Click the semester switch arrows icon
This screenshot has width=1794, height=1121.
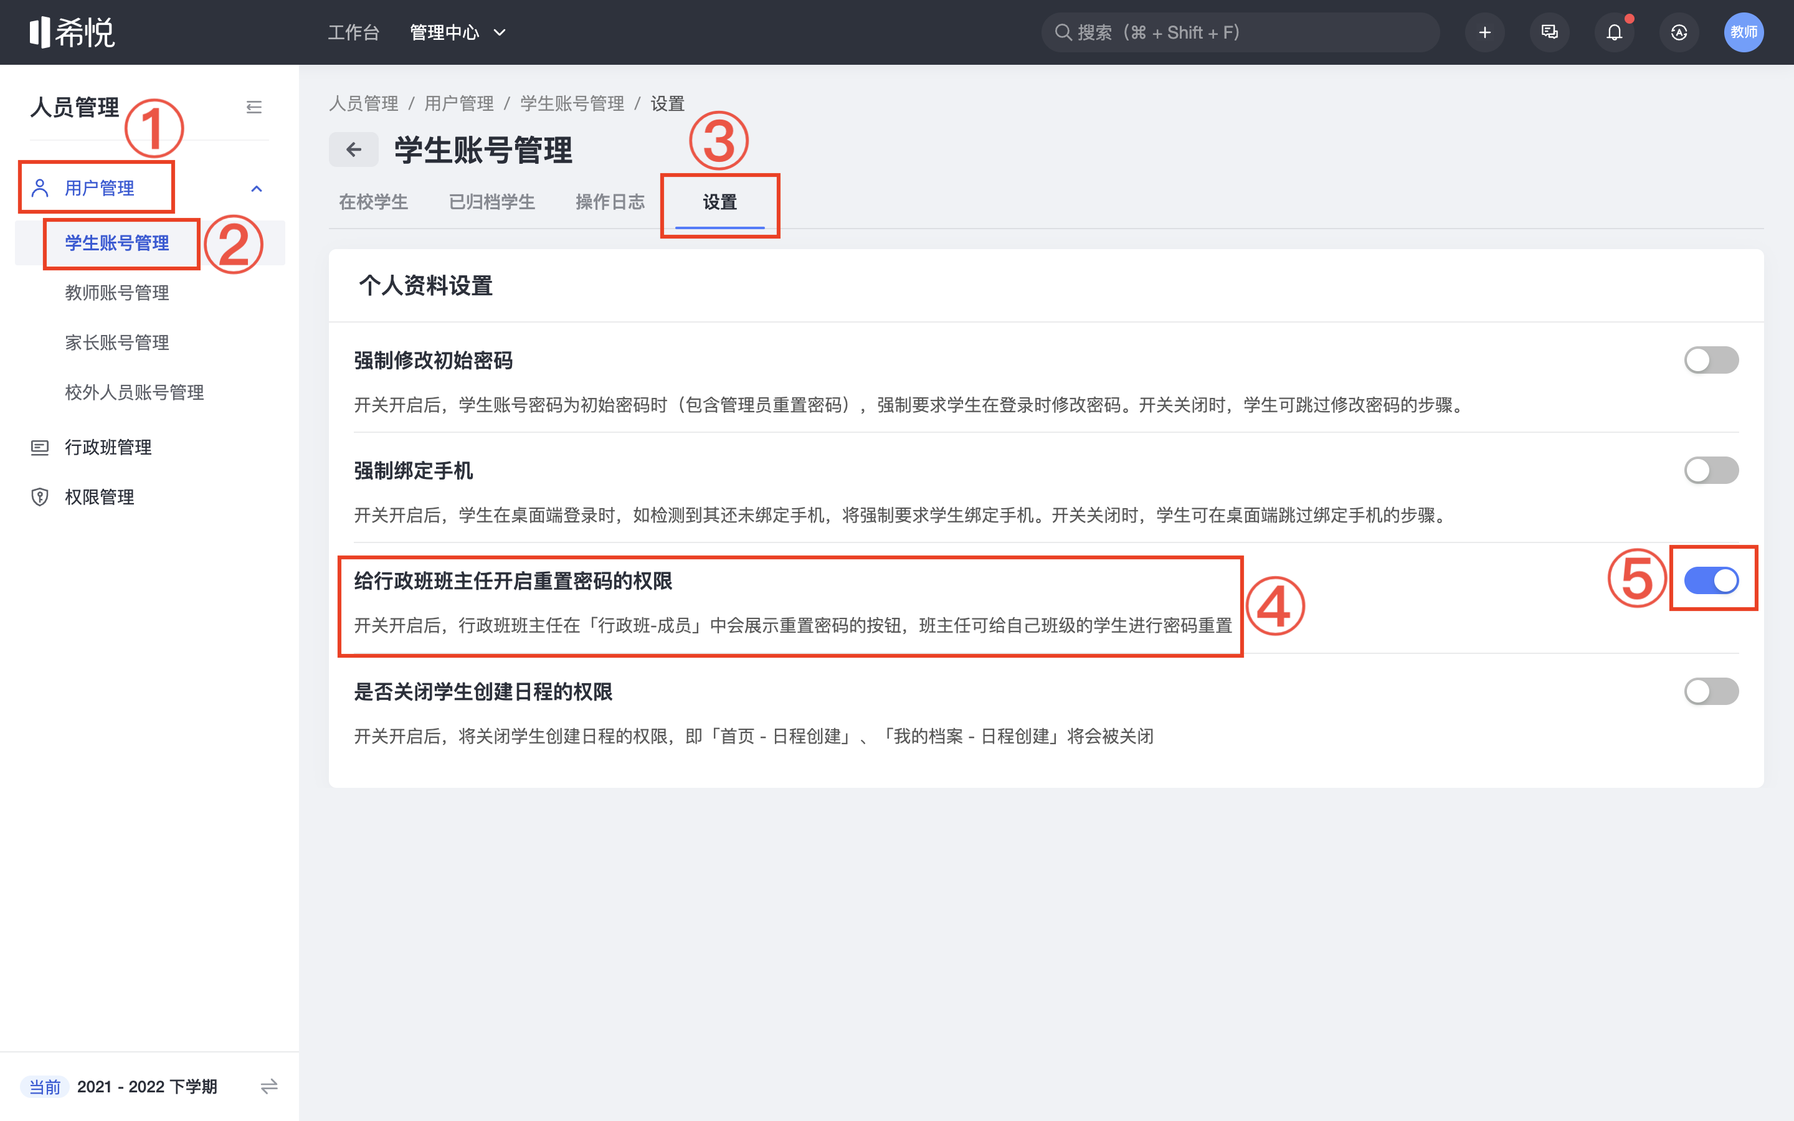tap(269, 1086)
